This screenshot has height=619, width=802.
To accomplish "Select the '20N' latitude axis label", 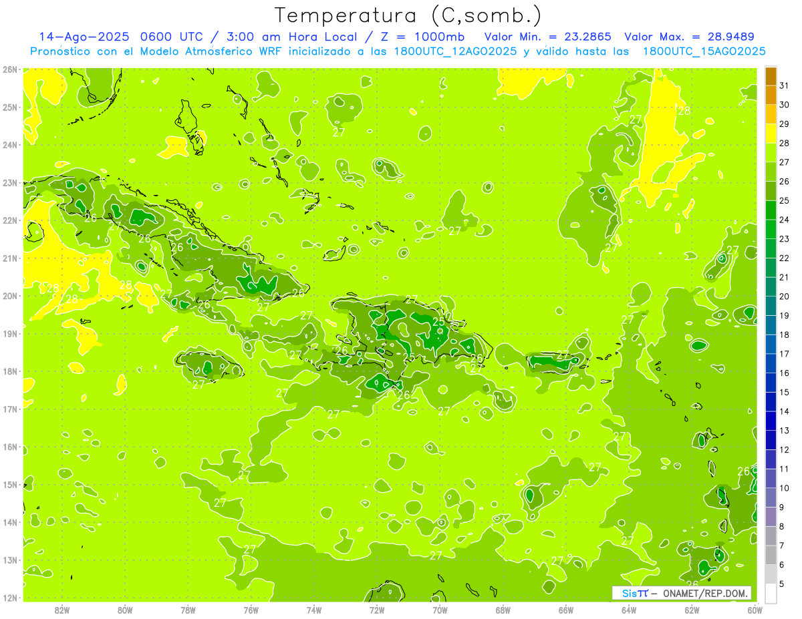I will 10,296.
